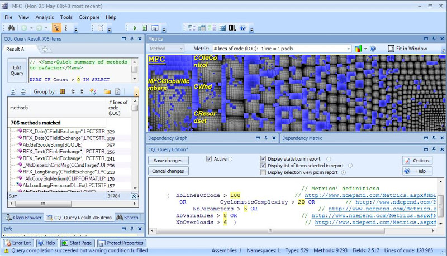Run analysis with the green play icon
Screen dimensions: 447x256
135,28
